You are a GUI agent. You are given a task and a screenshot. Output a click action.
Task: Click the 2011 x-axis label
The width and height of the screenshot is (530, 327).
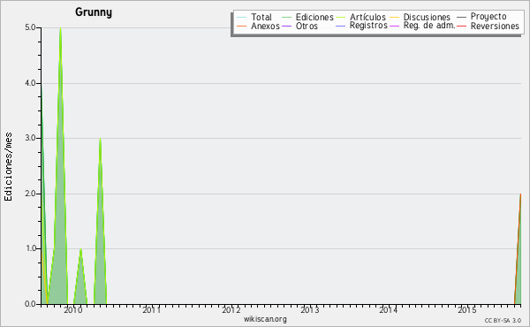pyautogui.click(x=151, y=310)
